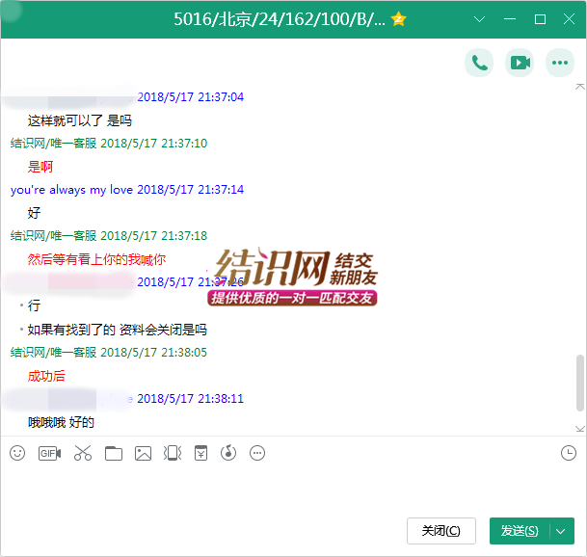Insert a picture into the chat
Screen dimensions: 587x557
pyautogui.click(x=144, y=453)
